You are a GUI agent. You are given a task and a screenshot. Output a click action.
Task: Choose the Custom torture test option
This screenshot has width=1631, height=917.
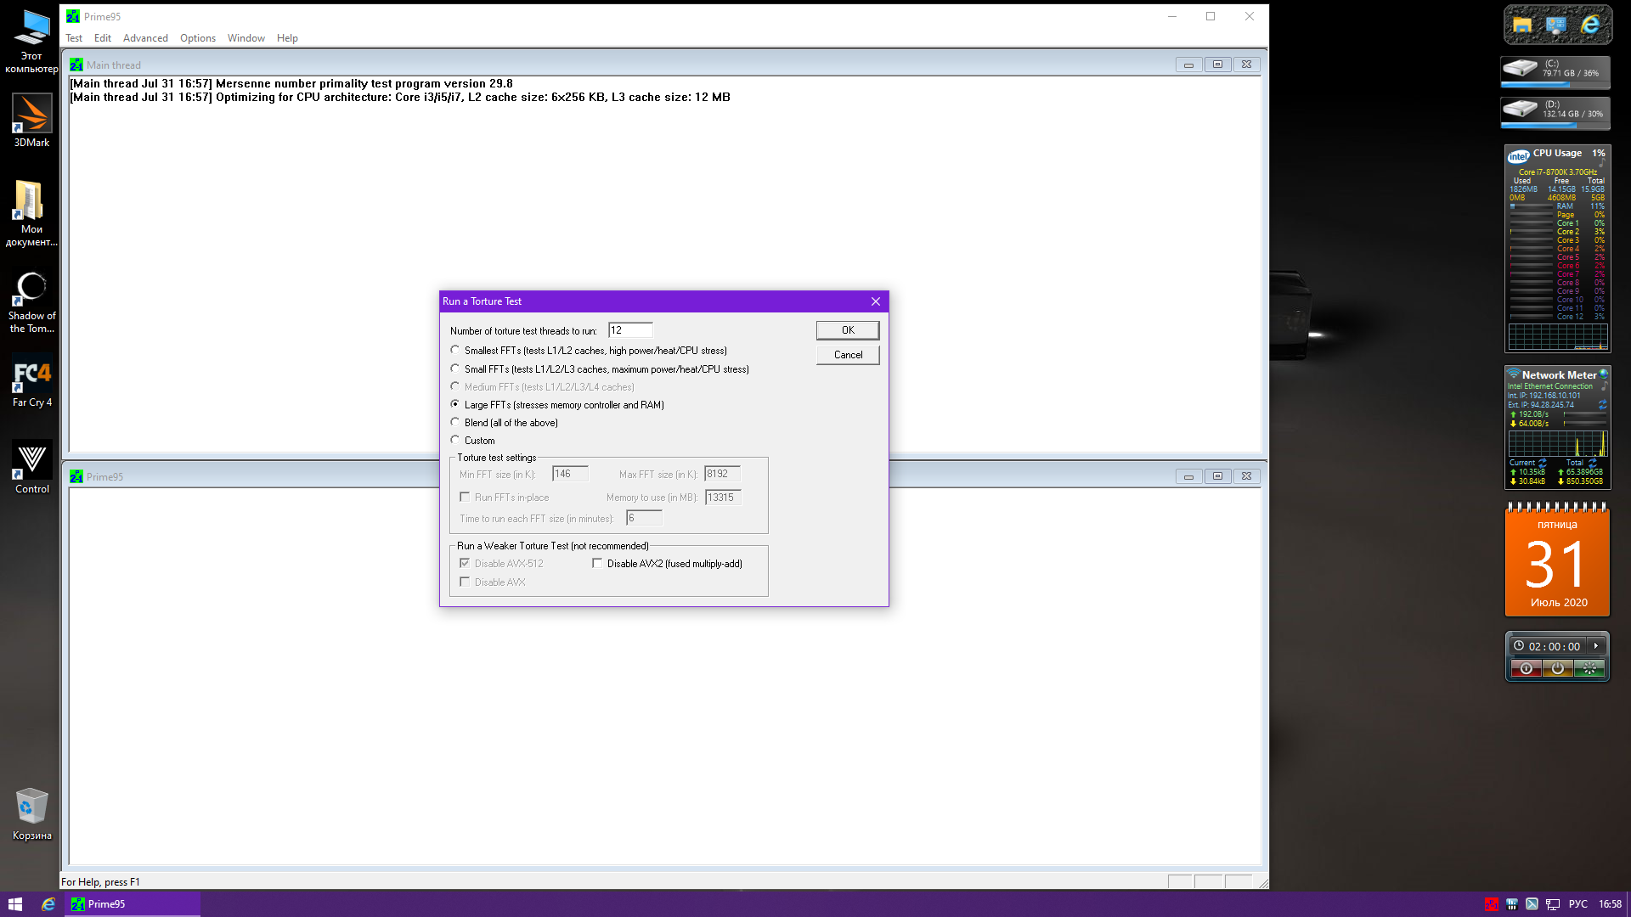click(455, 440)
